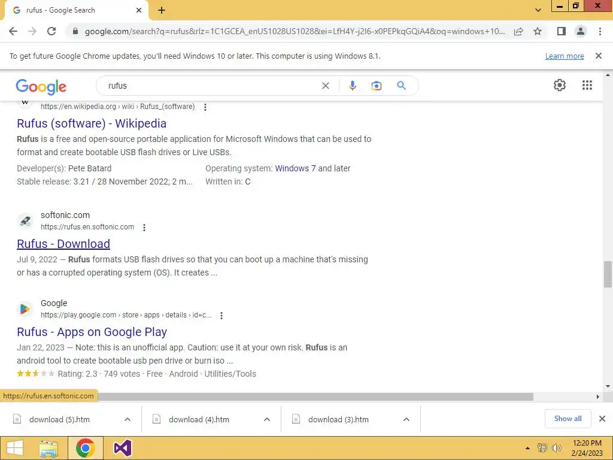Start a search by voice
This screenshot has width=613, height=460.
pos(352,86)
